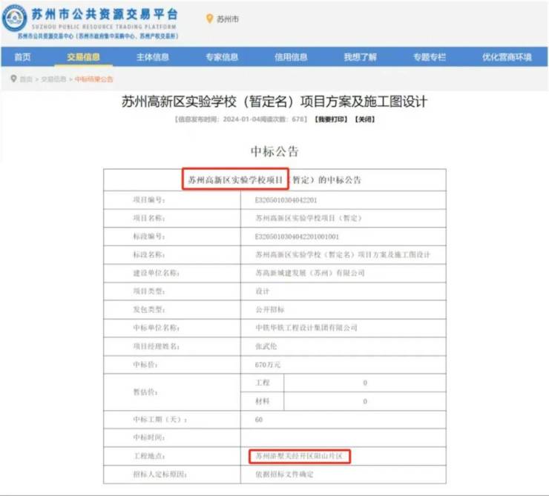Click the 项目编号 label cell
The height and width of the screenshot is (496, 549).
point(172,200)
